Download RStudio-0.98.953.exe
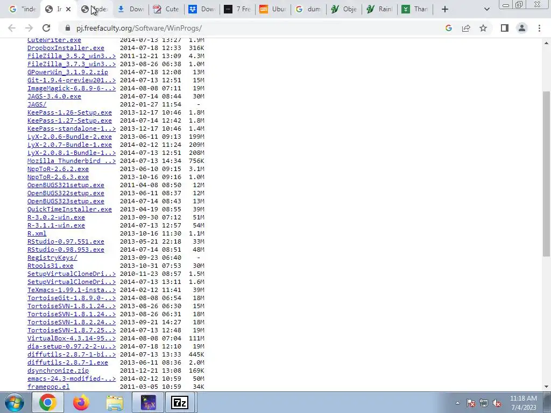This screenshot has width=551, height=413. pos(66,250)
